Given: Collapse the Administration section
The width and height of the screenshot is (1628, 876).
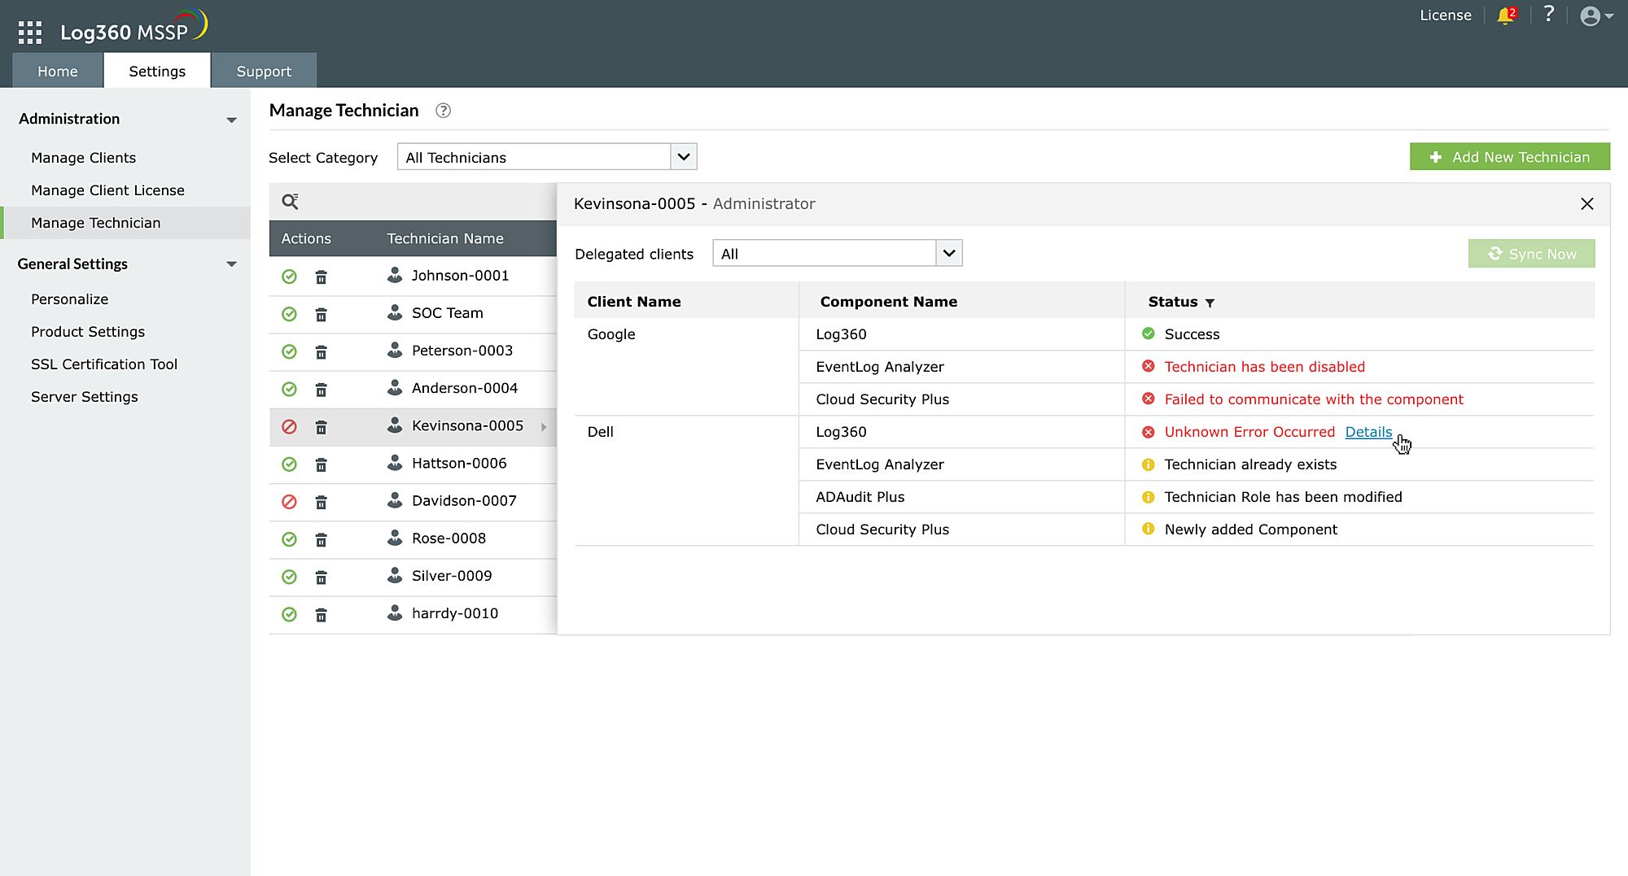Looking at the screenshot, I should tap(231, 120).
